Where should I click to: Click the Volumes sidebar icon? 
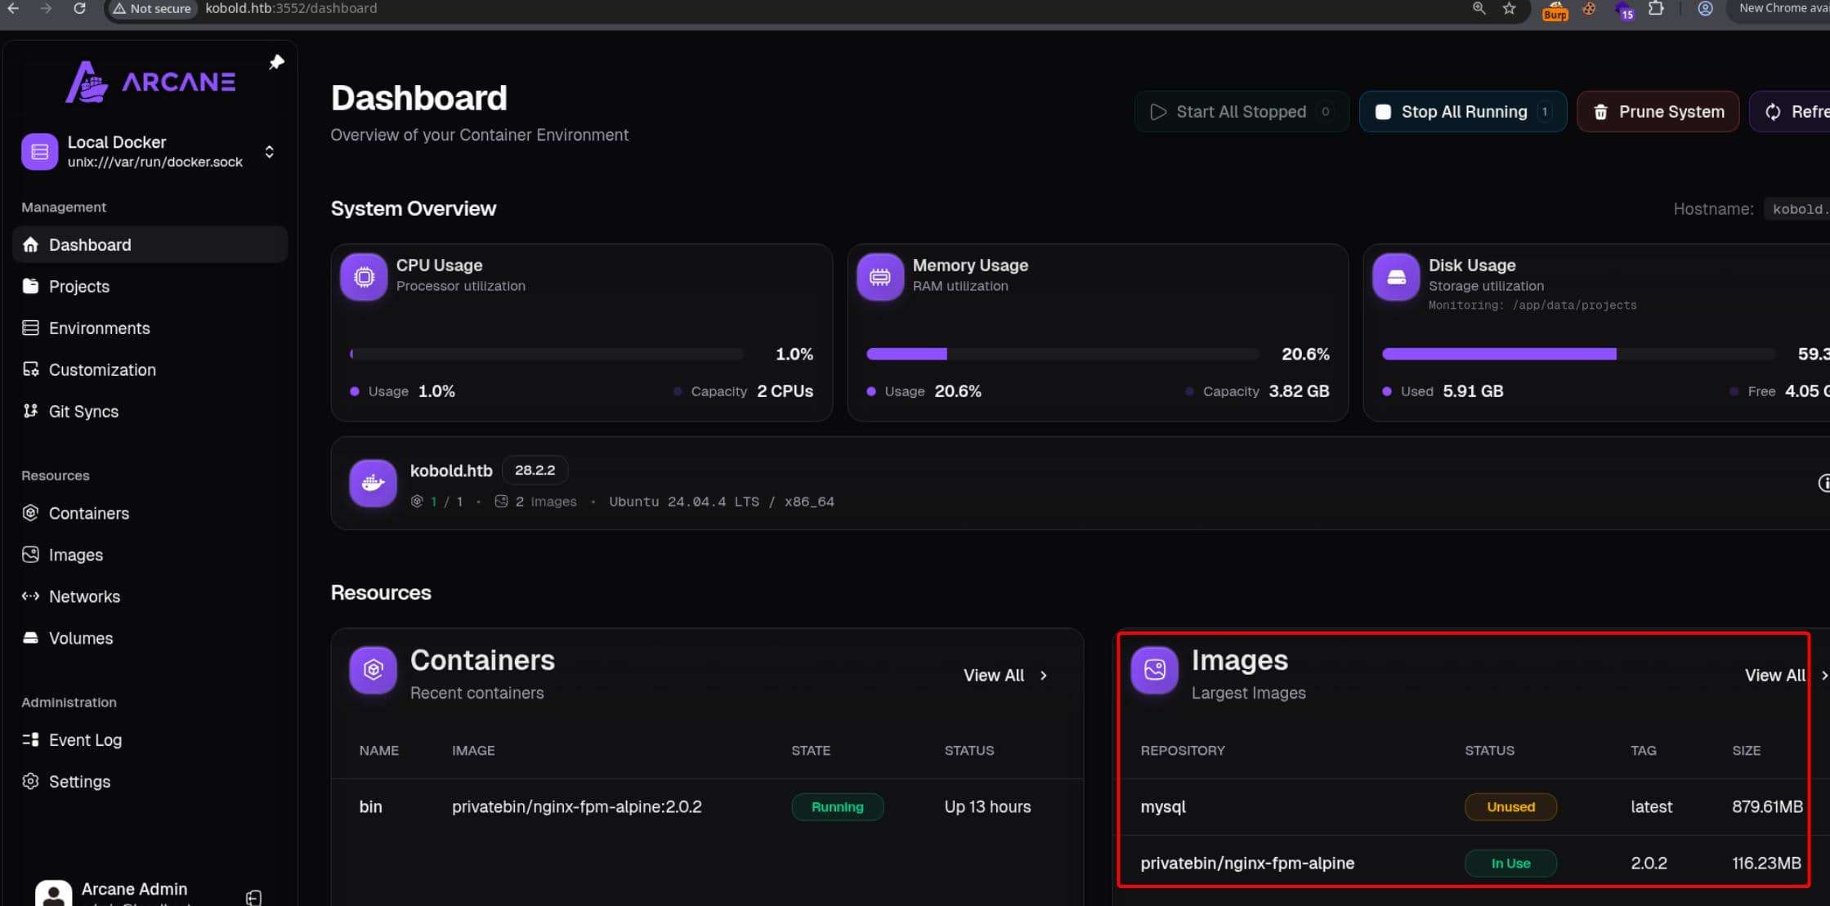click(x=30, y=638)
